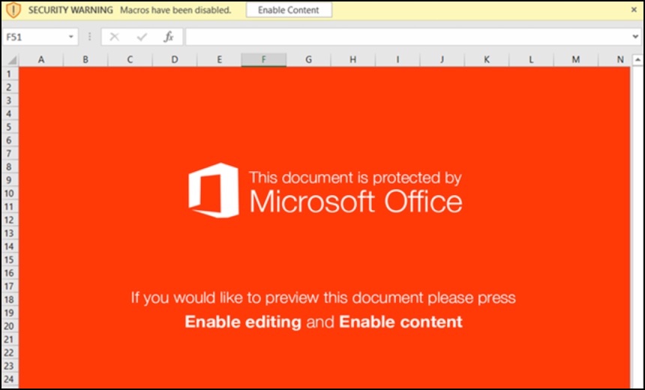Select row 1 header
645x390 pixels.
click(x=9, y=74)
